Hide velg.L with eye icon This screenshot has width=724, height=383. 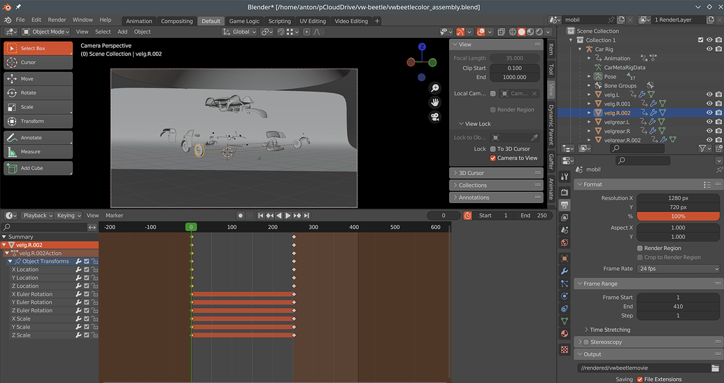(x=709, y=95)
